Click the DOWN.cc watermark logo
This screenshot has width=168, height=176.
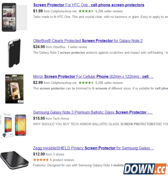click(x=145, y=169)
